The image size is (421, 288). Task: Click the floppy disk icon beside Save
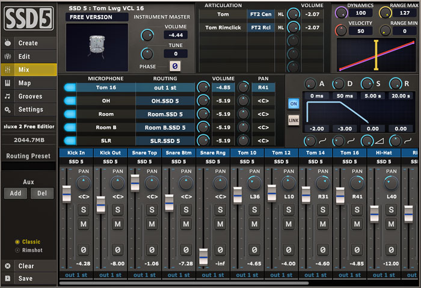[8, 278]
